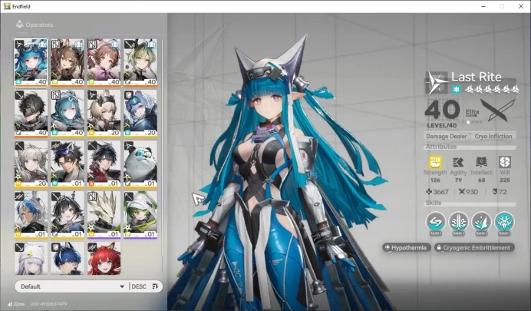Open the Default sort dropdown

coord(72,286)
